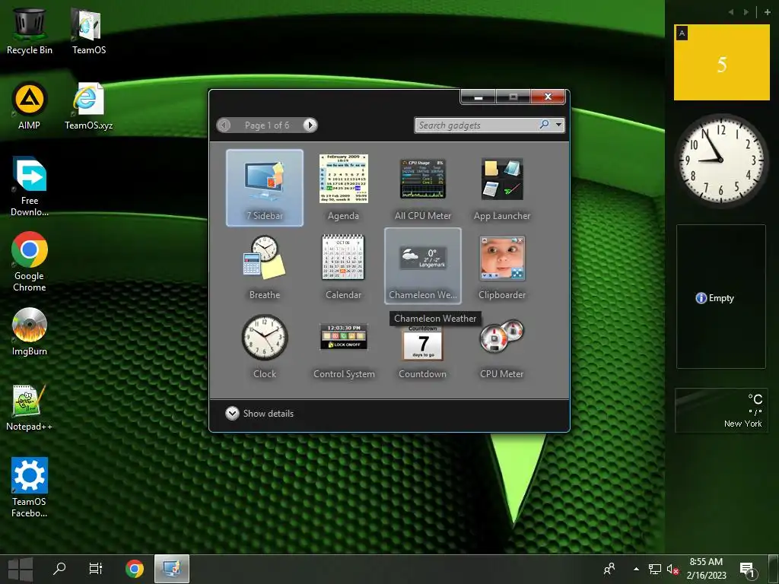Click the gadget gallery taskbar button
Viewport: 779px width, 584px height.
click(x=171, y=569)
